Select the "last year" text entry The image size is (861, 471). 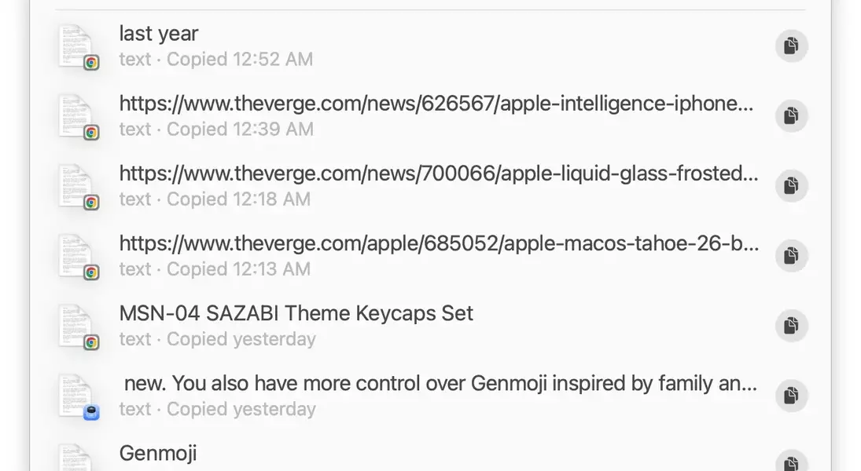159,34
